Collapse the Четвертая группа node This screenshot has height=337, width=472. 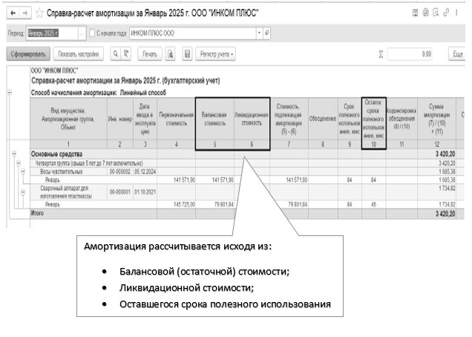click(19, 163)
